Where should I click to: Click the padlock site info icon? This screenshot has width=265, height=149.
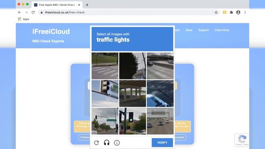click(x=41, y=12)
